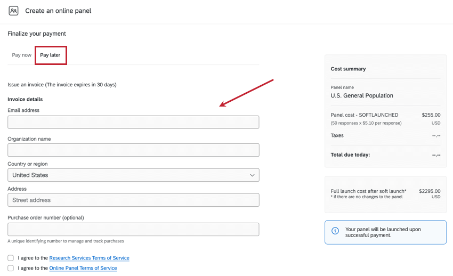The width and height of the screenshot is (453, 276).
Task: Switch to the Pay now tab
Action: (22, 55)
